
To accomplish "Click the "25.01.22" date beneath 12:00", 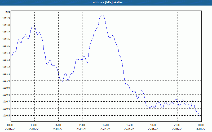I will point(105,129).
